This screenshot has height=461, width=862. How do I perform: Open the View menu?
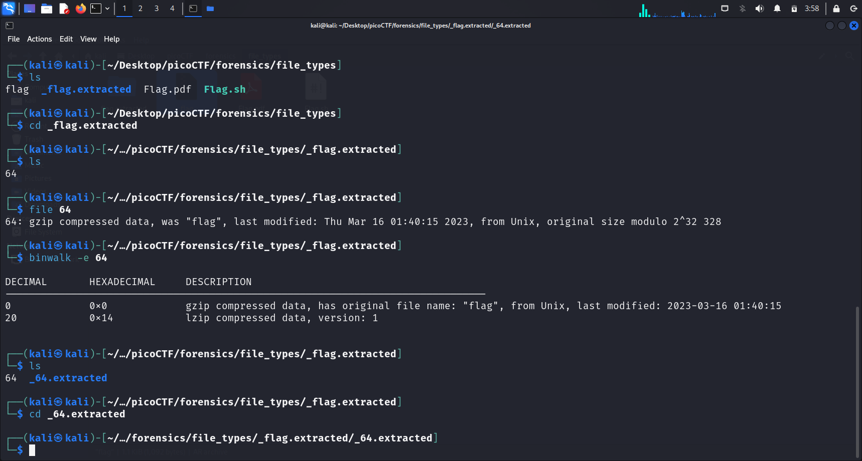point(88,39)
